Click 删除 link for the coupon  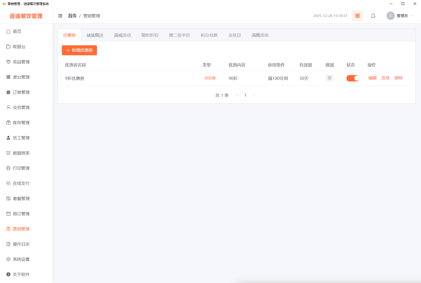pos(398,78)
